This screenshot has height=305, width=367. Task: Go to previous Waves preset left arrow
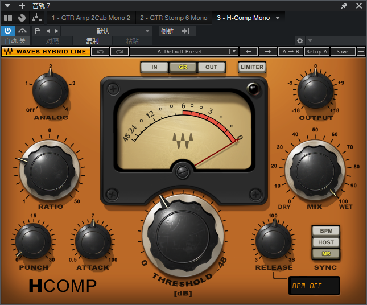point(249,51)
